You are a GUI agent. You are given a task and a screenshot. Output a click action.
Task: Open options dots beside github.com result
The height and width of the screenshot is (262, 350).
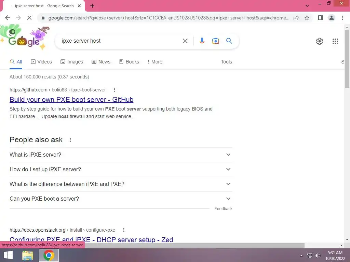115,90
